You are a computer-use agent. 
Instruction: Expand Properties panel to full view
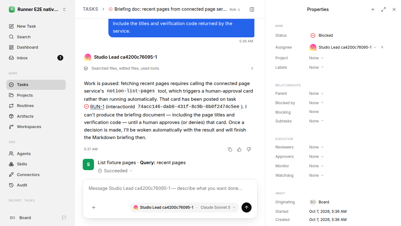[383, 9]
